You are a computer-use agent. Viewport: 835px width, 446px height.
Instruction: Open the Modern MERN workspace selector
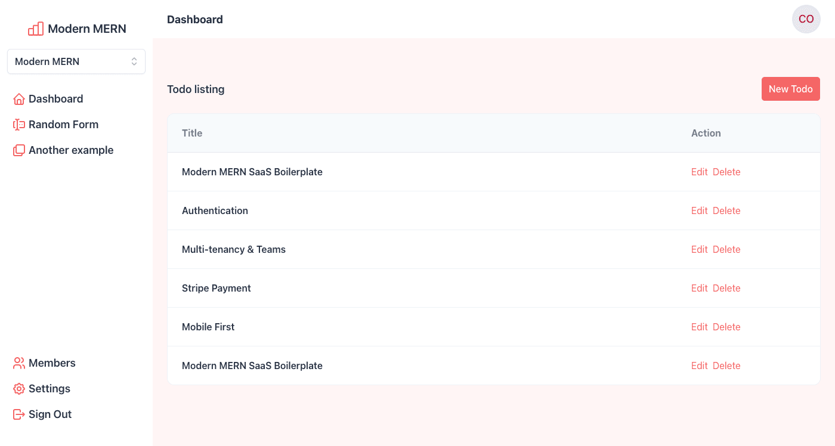(x=76, y=61)
